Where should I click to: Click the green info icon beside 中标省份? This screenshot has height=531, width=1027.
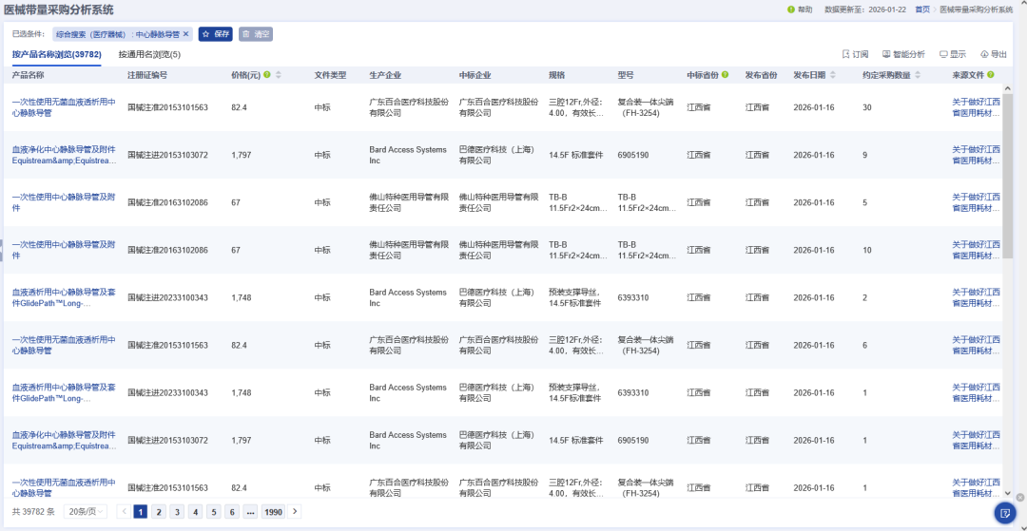pos(726,75)
